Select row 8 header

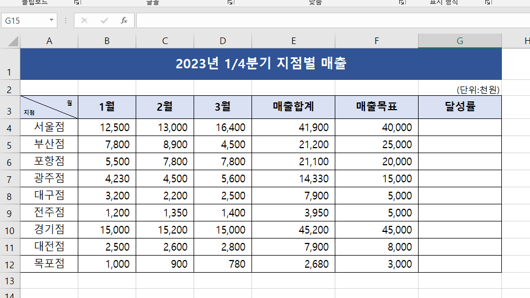pyautogui.click(x=10, y=196)
